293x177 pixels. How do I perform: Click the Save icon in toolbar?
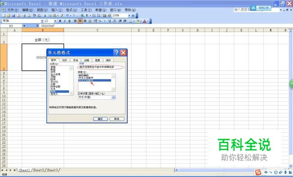coord(14,15)
